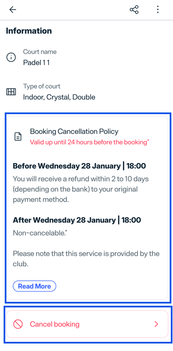Click the court grid icon beside Type of court
The height and width of the screenshot is (351, 173).
[x=11, y=92]
